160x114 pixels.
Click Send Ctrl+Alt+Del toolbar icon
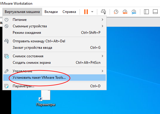click(x=103, y=12)
